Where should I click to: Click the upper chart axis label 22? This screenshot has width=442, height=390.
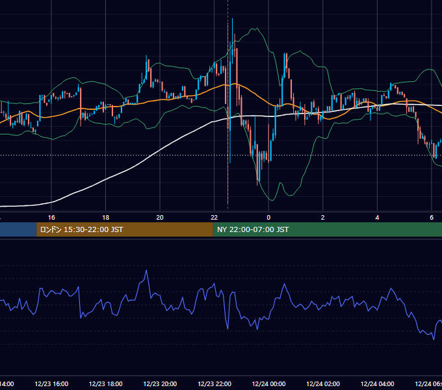pos(214,218)
